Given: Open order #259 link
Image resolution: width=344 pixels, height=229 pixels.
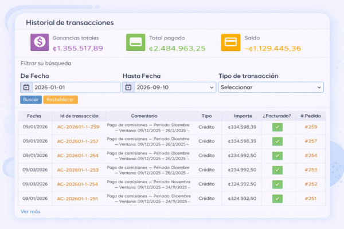Looking at the screenshot, I should [x=311, y=127].
